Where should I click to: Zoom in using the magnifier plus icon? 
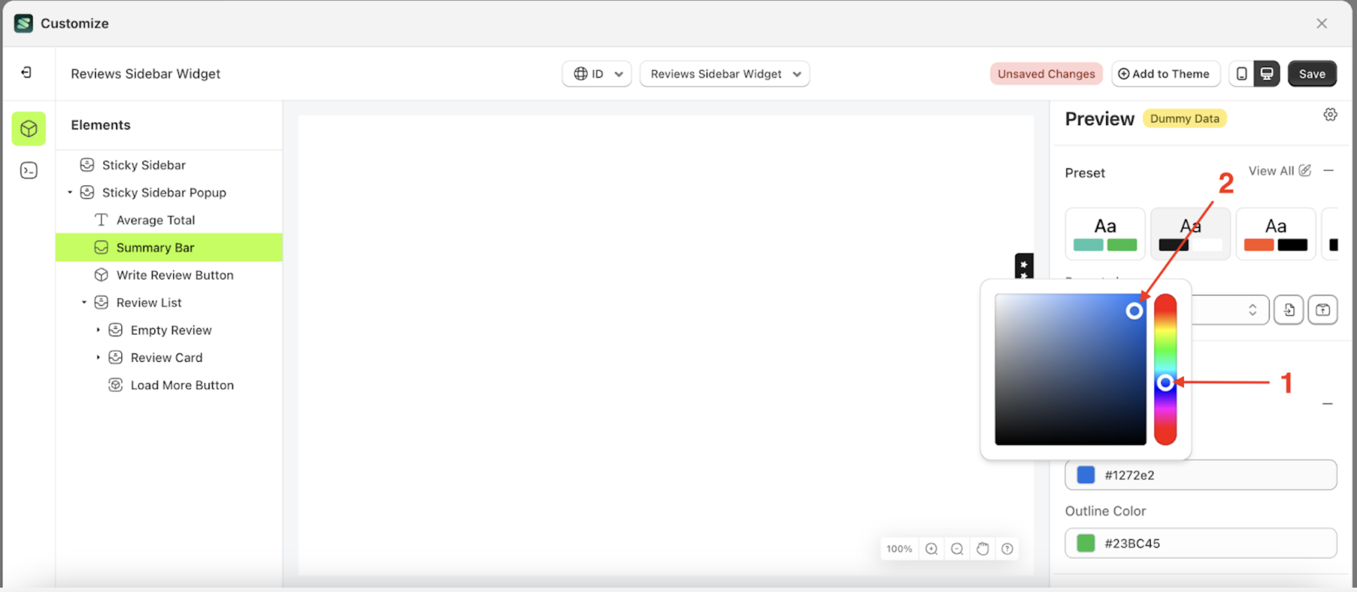[x=932, y=549]
